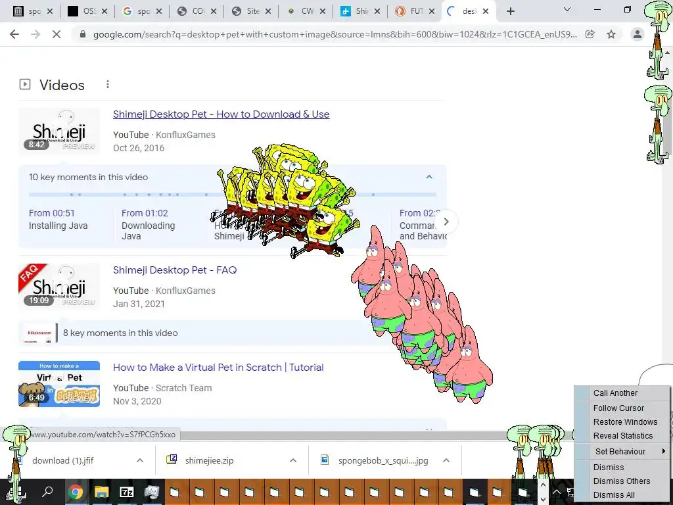Show hidden system tray icons
The image size is (673, 505).
556,492
